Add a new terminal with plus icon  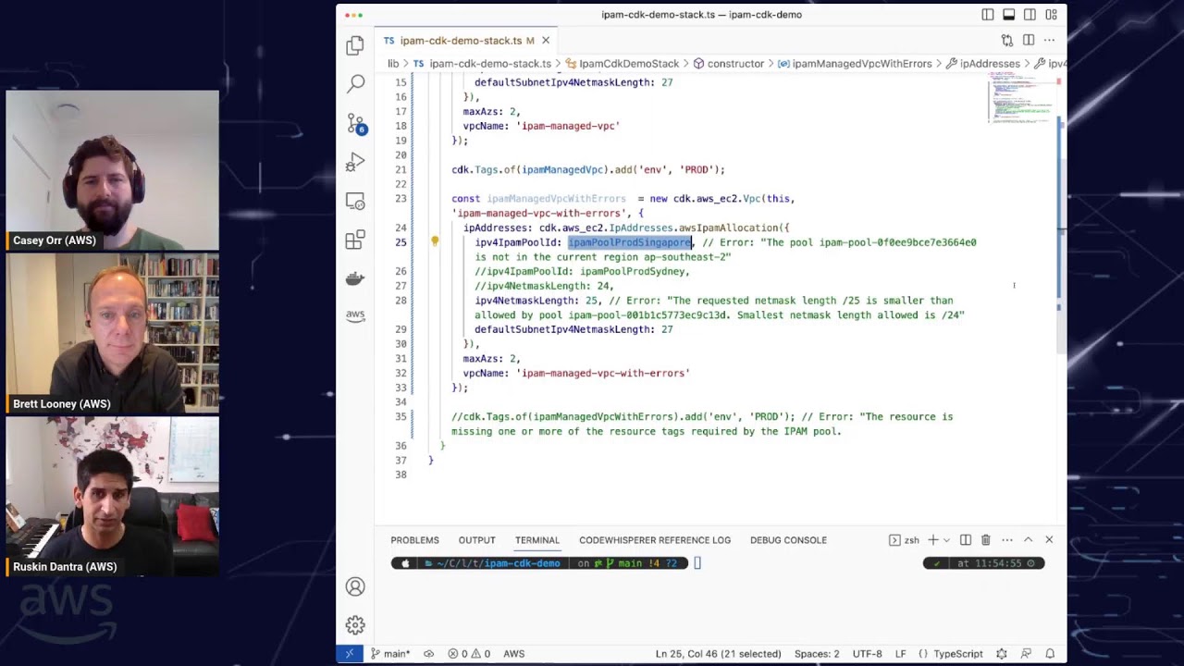pos(933,540)
